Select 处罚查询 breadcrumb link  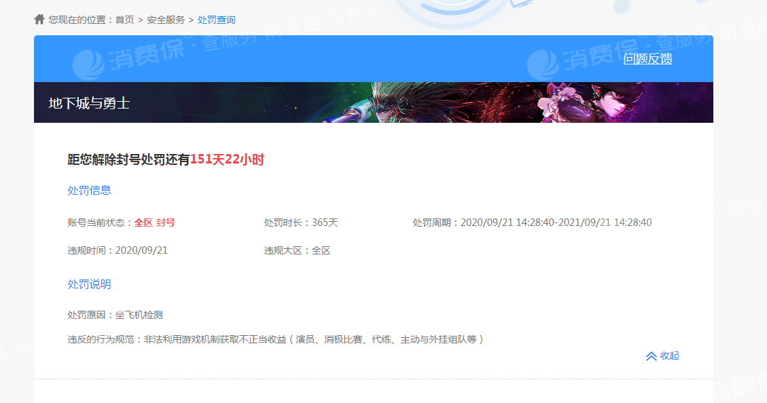pyautogui.click(x=216, y=20)
